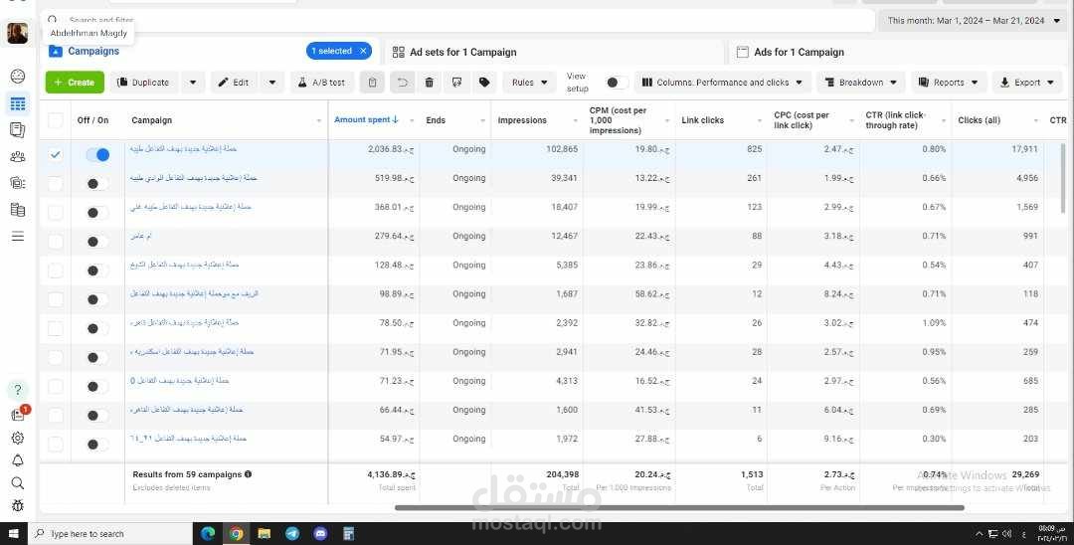Click the undo arrow icon in toolbar
This screenshot has width=1074, height=545.
(403, 83)
